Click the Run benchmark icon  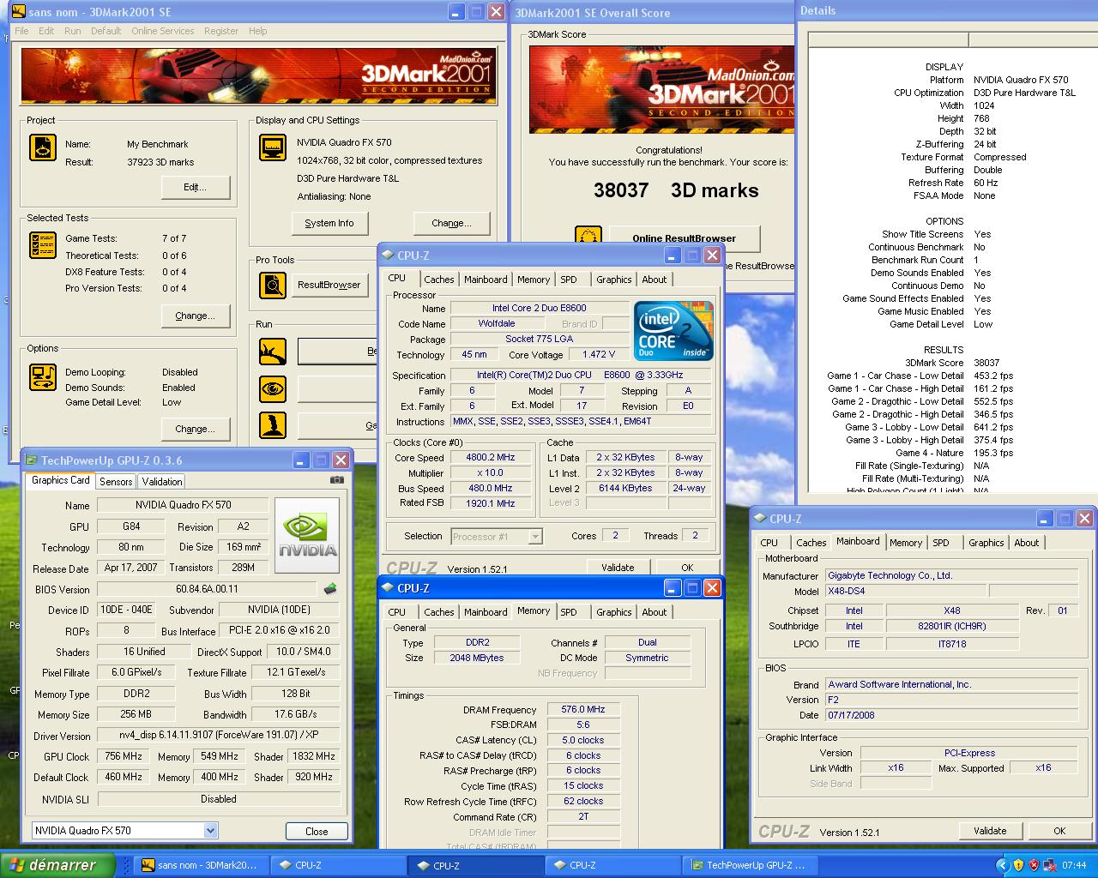click(273, 352)
